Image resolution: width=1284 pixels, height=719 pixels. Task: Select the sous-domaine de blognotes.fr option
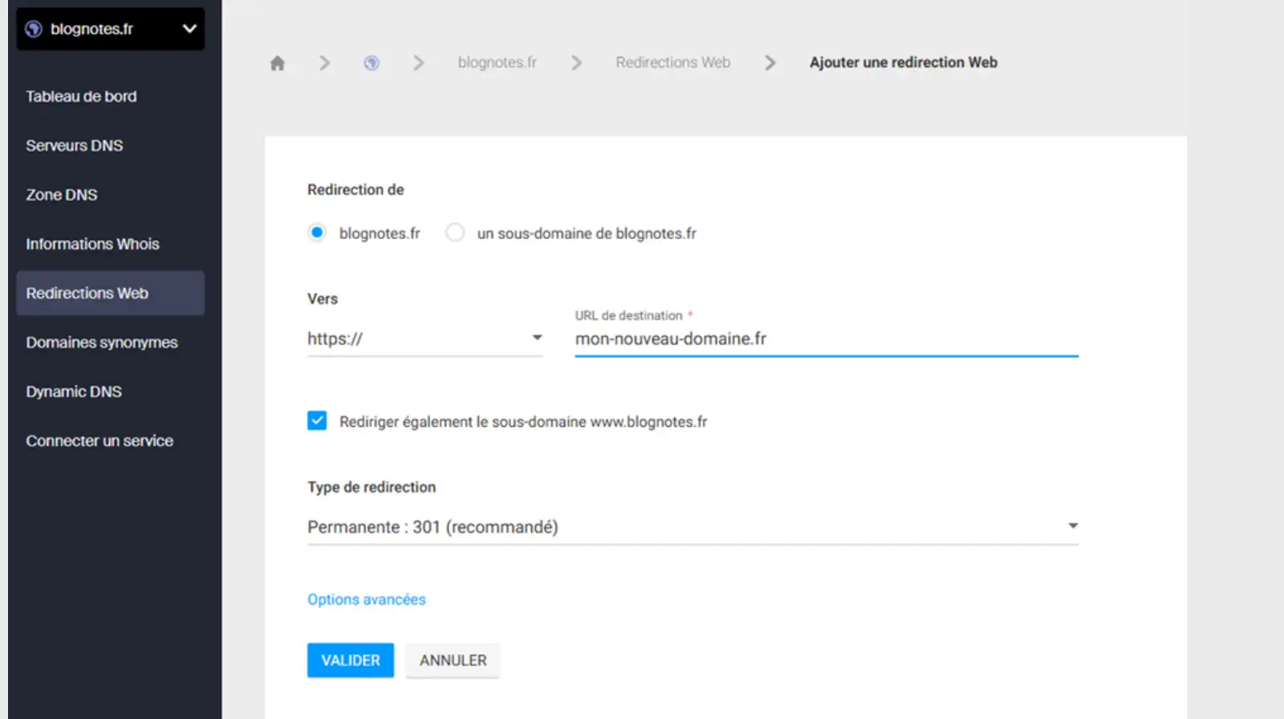[x=455, y=233]
